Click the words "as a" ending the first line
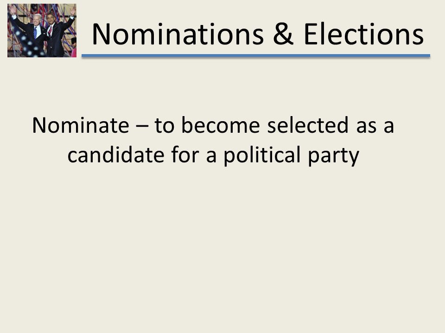The height and width of the screenshot is (333, 445). (x=375, y=126)
